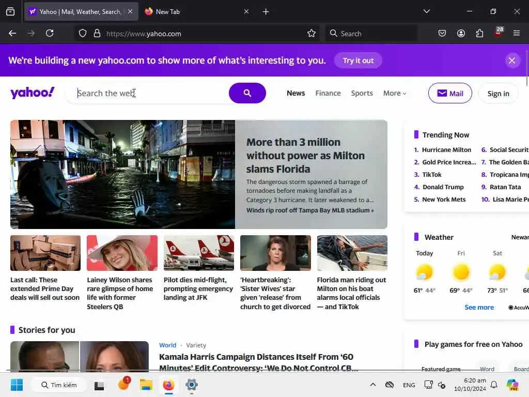The width and height of the screenshot is (529, 397).
Task: Show hidden system tray icons
Action: click(373, 385)
